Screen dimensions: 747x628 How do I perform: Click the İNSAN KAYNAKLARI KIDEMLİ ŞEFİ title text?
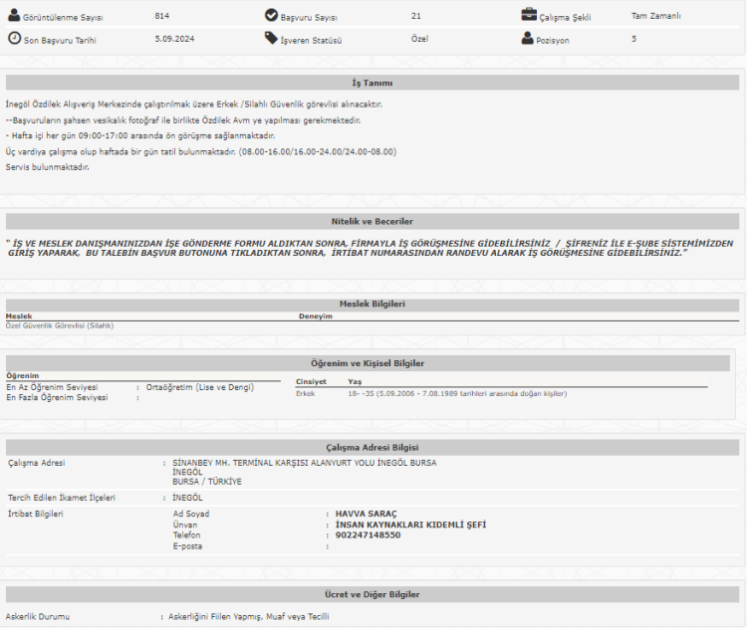coord(410,524)
